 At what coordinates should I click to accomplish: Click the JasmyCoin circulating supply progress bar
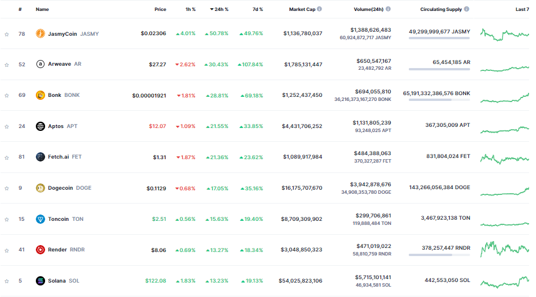(439, 38)
